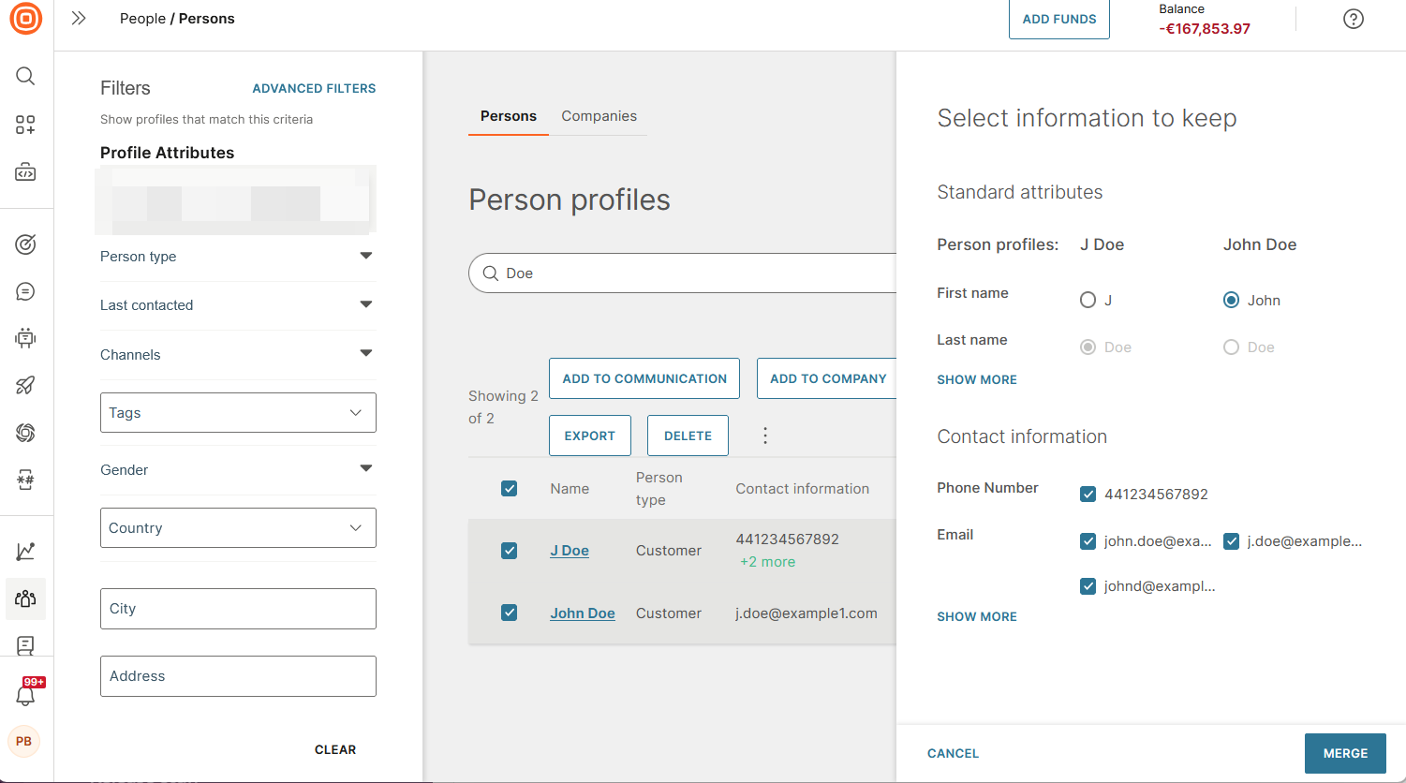Switch to the Companies tab
The height and width of the screenshot is (783, 1406).
click(x=599, y=115)
